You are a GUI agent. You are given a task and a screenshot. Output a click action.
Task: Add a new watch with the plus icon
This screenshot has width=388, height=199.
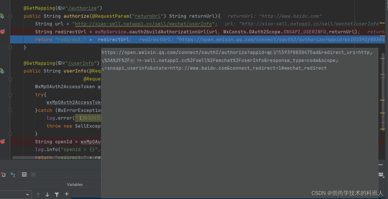67,194
